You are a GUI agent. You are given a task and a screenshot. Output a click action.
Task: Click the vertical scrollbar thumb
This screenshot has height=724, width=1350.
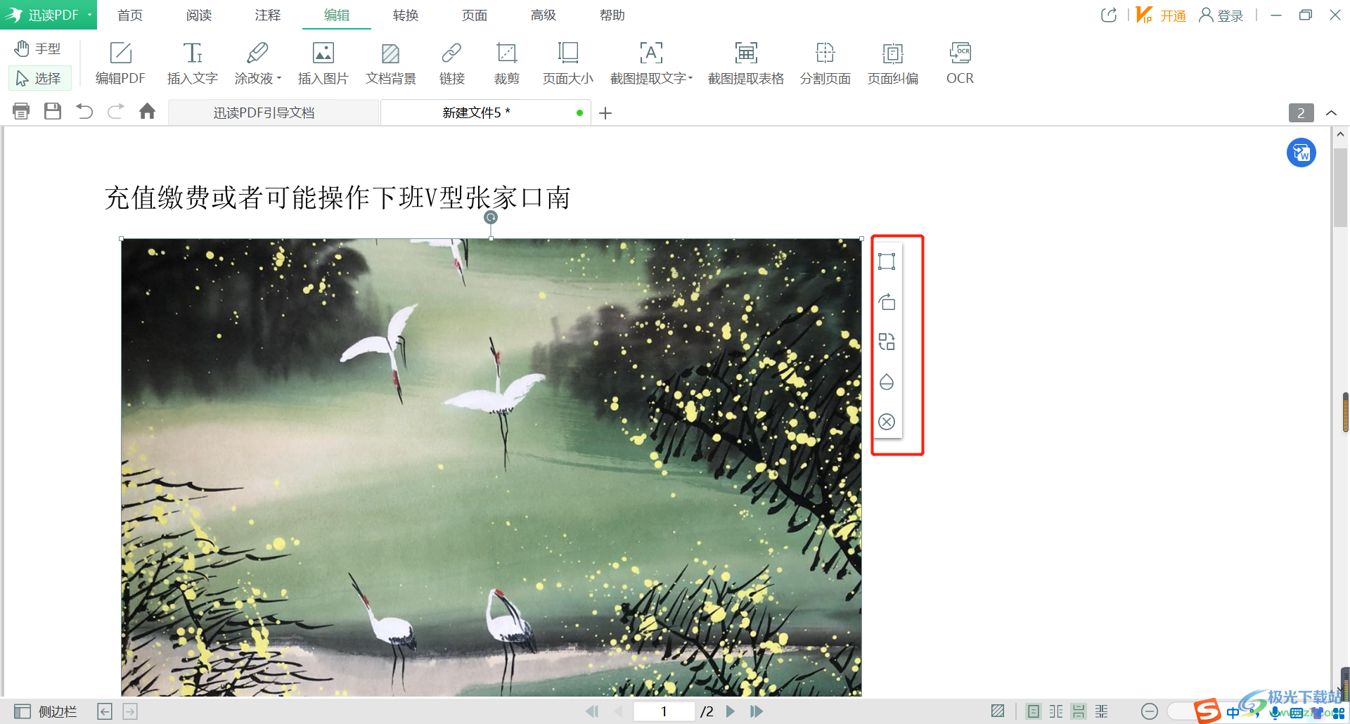point(1340,188)
